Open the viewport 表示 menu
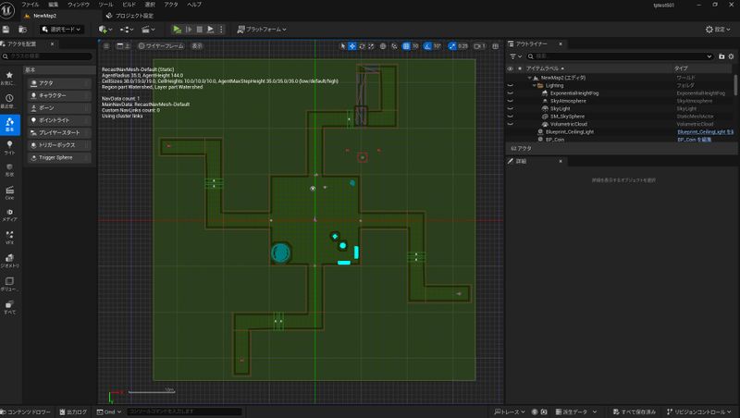 [197, 45]
